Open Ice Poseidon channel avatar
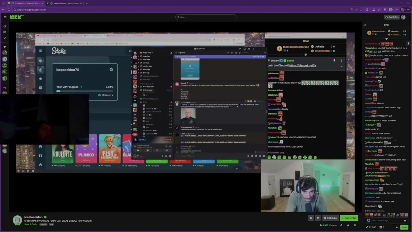This screenshot has height=232, width=412. pyautogui.click(x=17, y=220)
